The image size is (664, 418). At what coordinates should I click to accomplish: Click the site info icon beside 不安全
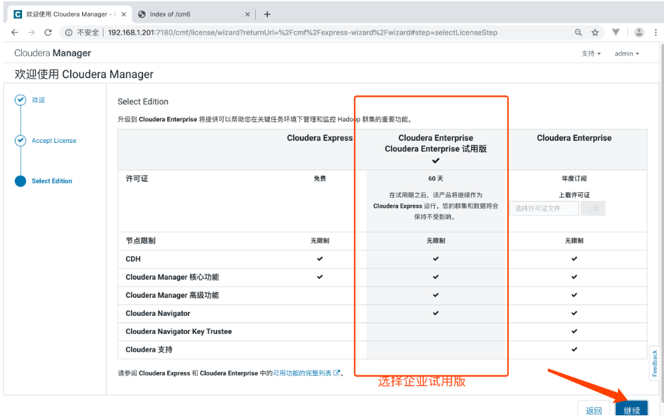point(69,33)
